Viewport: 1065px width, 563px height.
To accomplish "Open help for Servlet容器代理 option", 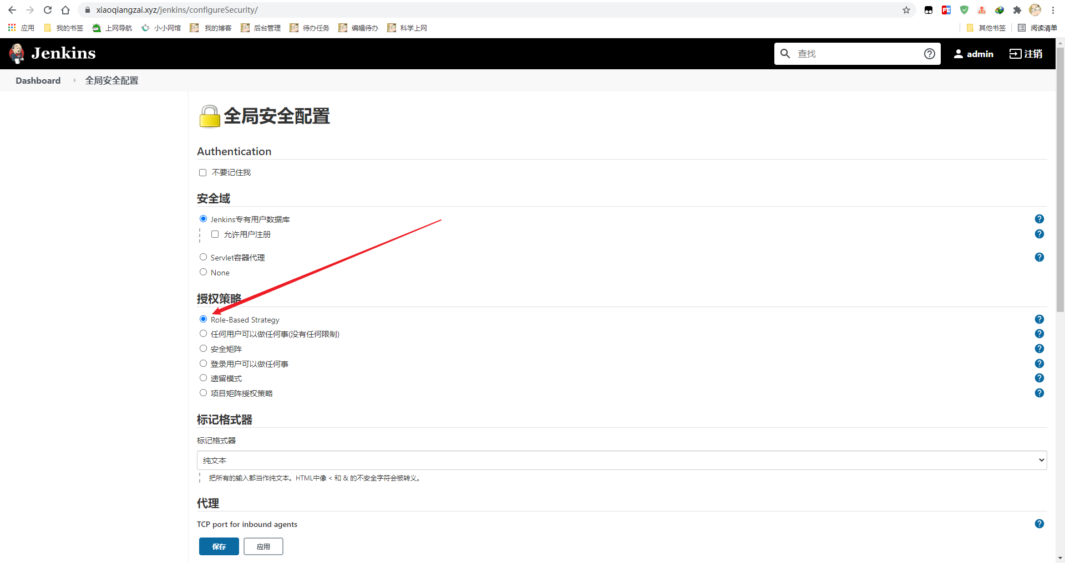I will coord(1039,257).
